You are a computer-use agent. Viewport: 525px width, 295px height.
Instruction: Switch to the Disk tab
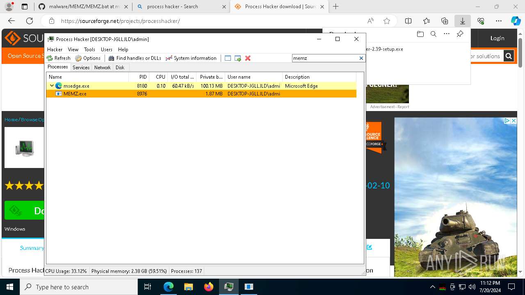(x=120, y=68)
